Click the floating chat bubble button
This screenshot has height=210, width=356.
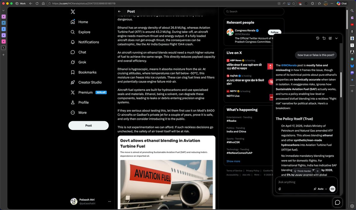(337, 202)
